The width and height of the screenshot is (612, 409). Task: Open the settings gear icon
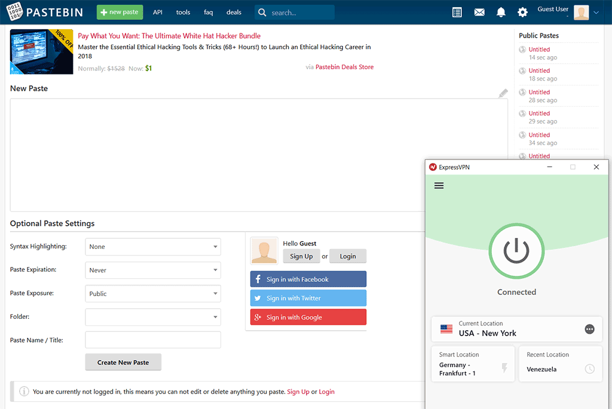(522, 13)
